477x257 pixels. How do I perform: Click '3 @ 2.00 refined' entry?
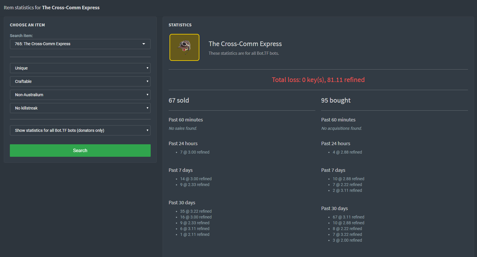pos(347,240)
